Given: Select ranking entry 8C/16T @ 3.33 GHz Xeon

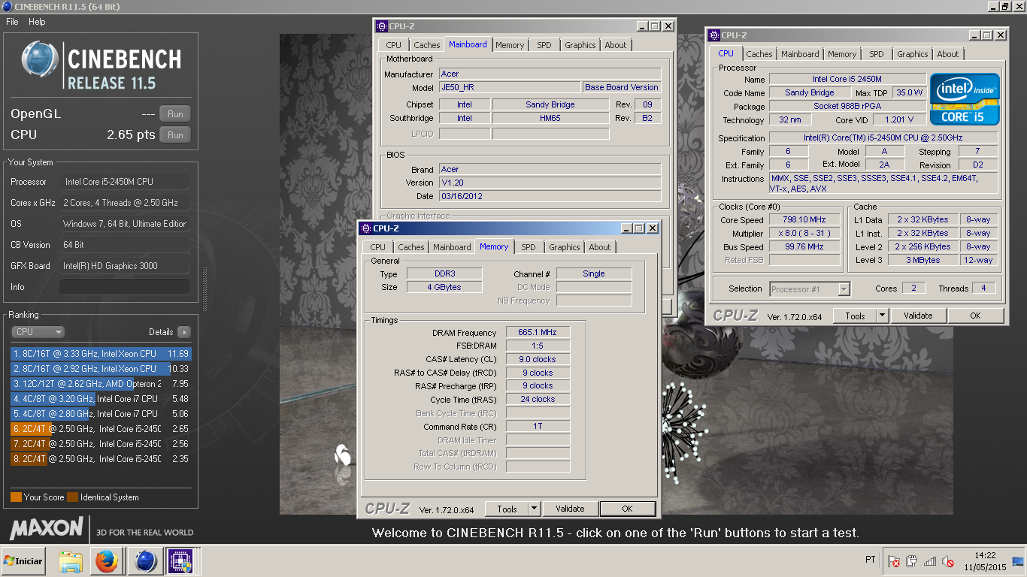Looking at the screenshot, I should tap(101, 354).
